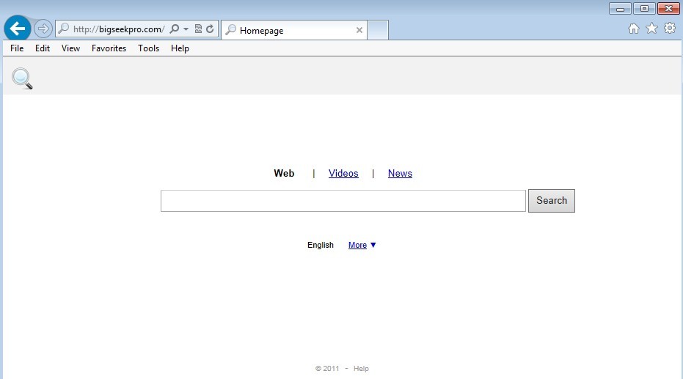Screen dimensions: 683x379
Task: Click the magnifier icon in the Homepage tab
Action: tap(231, 30)
